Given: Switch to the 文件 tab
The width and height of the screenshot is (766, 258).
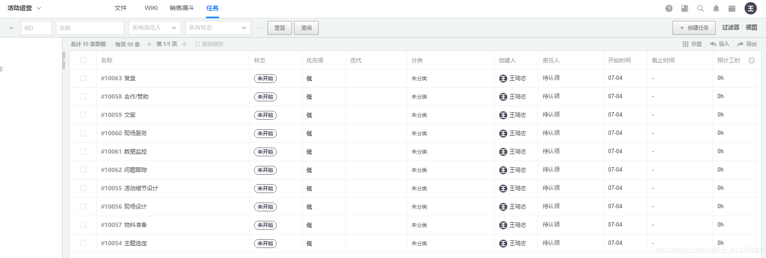Looking at the screenshot, I should 121,8.
